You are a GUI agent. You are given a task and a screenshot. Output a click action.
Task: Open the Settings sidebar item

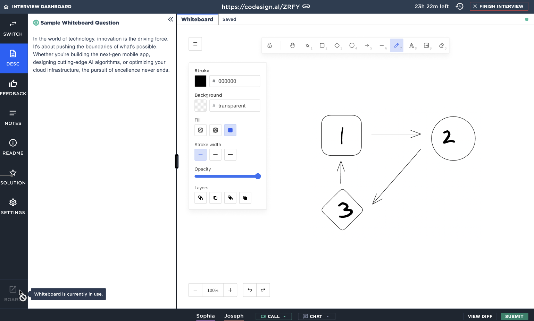tap(13, 207)
